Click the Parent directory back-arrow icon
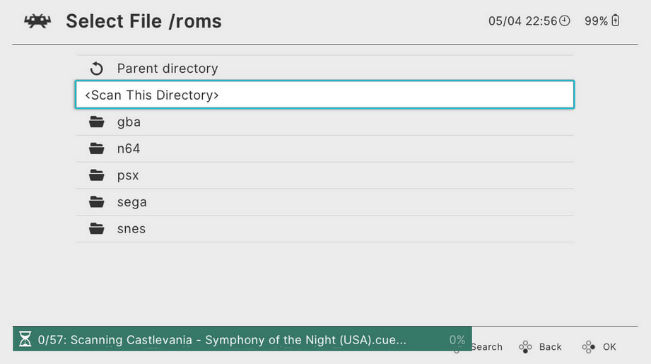 tap(96, 69)
